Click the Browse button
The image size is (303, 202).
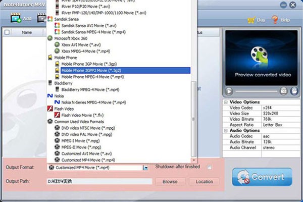[x=170, y=181]
